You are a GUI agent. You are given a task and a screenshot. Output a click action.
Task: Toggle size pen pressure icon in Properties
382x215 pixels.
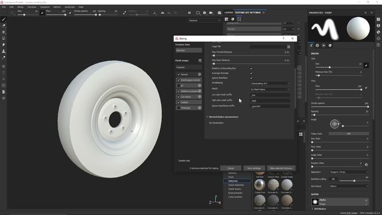tap(366, 65)
